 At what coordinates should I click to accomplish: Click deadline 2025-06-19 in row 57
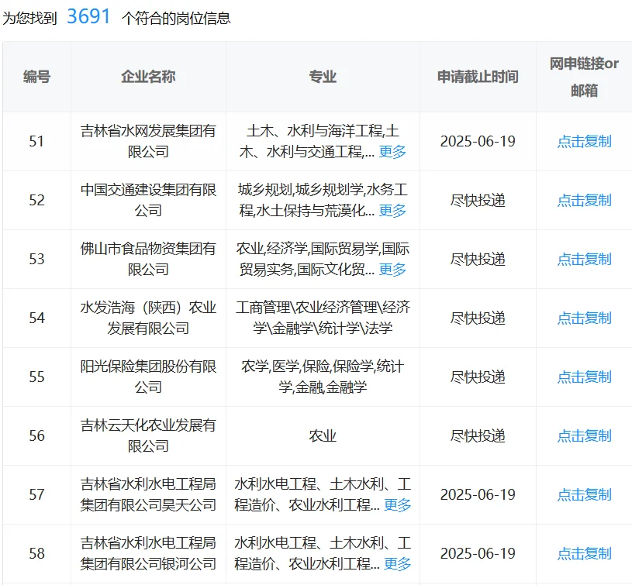(478, 494)
